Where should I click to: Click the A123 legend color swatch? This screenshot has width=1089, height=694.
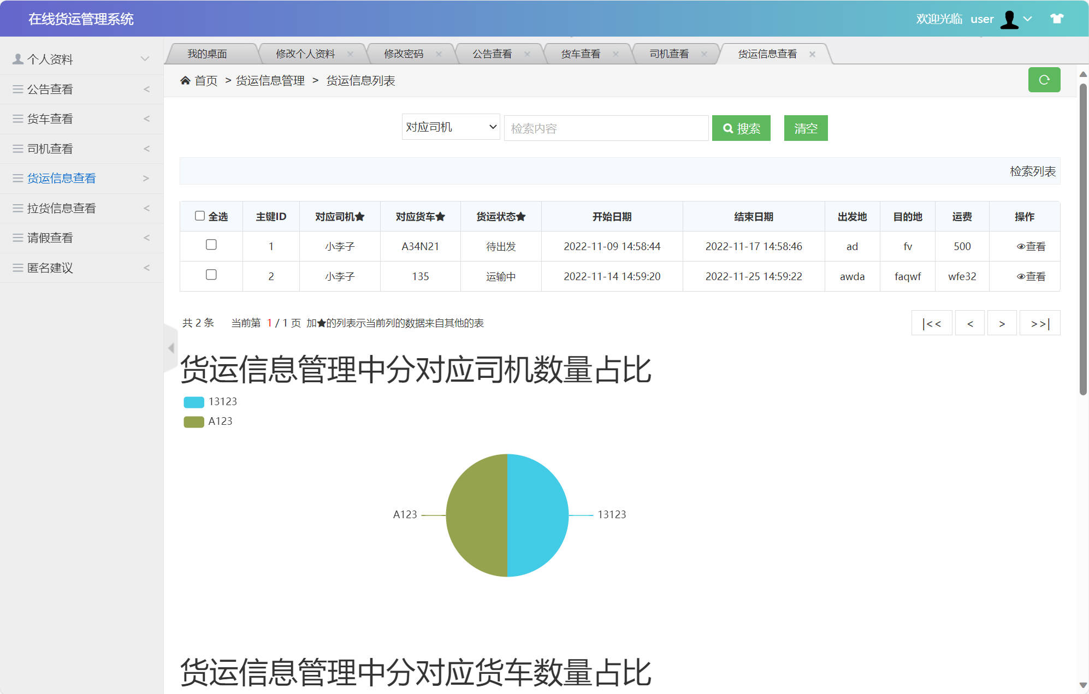click(193, 421)
